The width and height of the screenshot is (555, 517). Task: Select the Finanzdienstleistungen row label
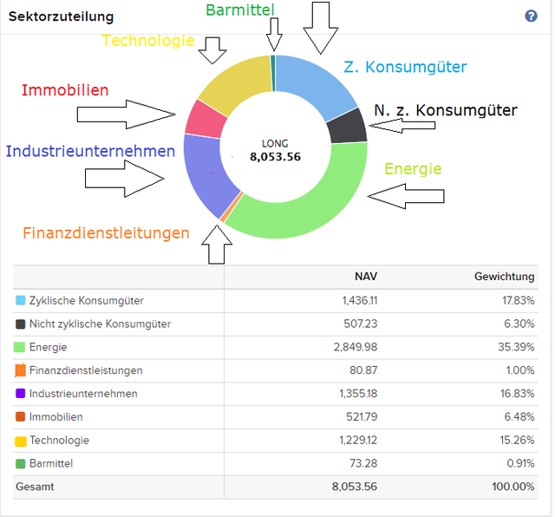[x=86, y=370]
